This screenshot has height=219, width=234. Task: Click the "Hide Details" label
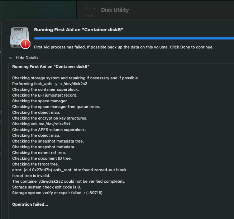[x=27, y=58]
